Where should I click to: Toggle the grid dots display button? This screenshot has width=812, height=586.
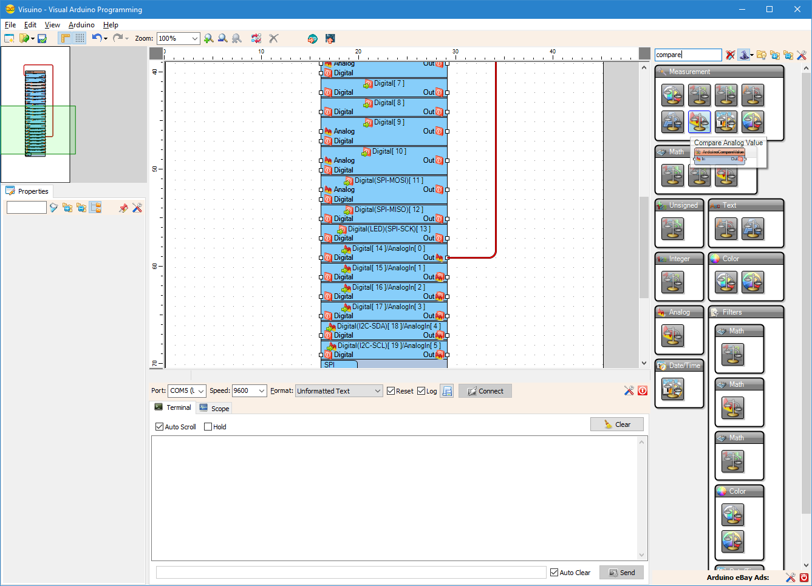click(x=80, y=38)
